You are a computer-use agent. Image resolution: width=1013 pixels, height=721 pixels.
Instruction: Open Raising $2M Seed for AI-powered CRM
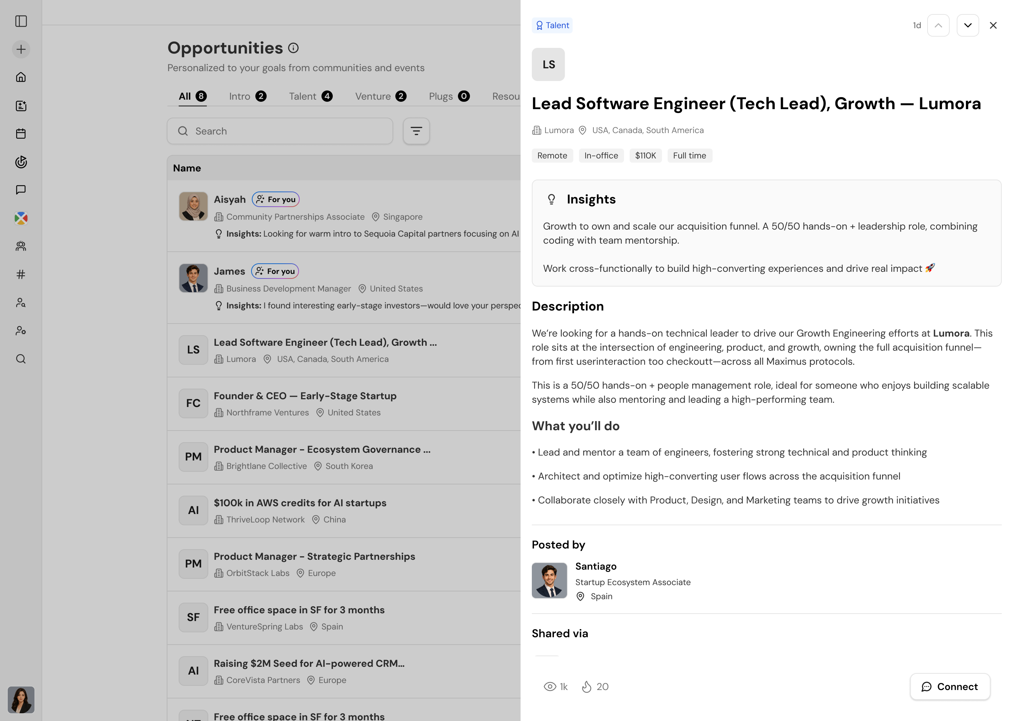[344, 671]
